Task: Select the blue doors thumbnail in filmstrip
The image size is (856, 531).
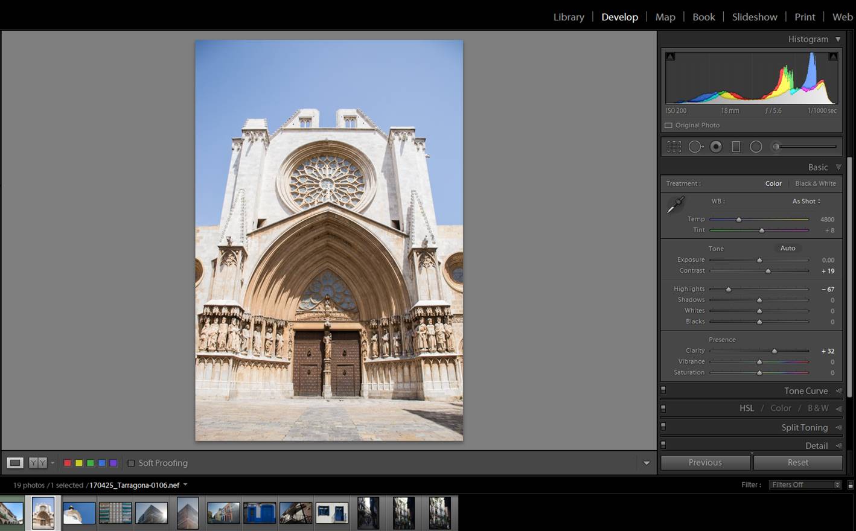Action: pos(260,513)
